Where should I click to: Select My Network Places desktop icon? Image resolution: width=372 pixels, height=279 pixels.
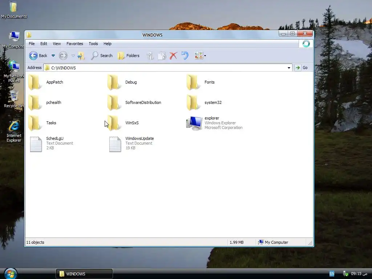pos(14,71)
